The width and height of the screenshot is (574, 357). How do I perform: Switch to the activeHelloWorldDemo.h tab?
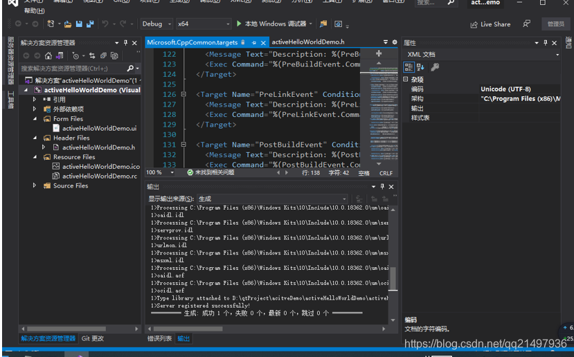(307, 43)
